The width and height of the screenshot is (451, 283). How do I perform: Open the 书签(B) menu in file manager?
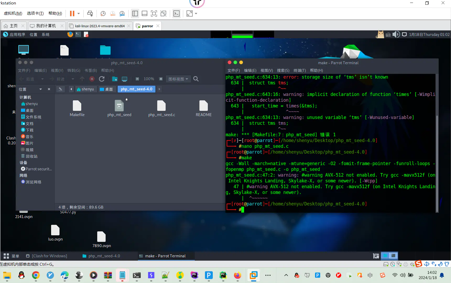[91, 70]
